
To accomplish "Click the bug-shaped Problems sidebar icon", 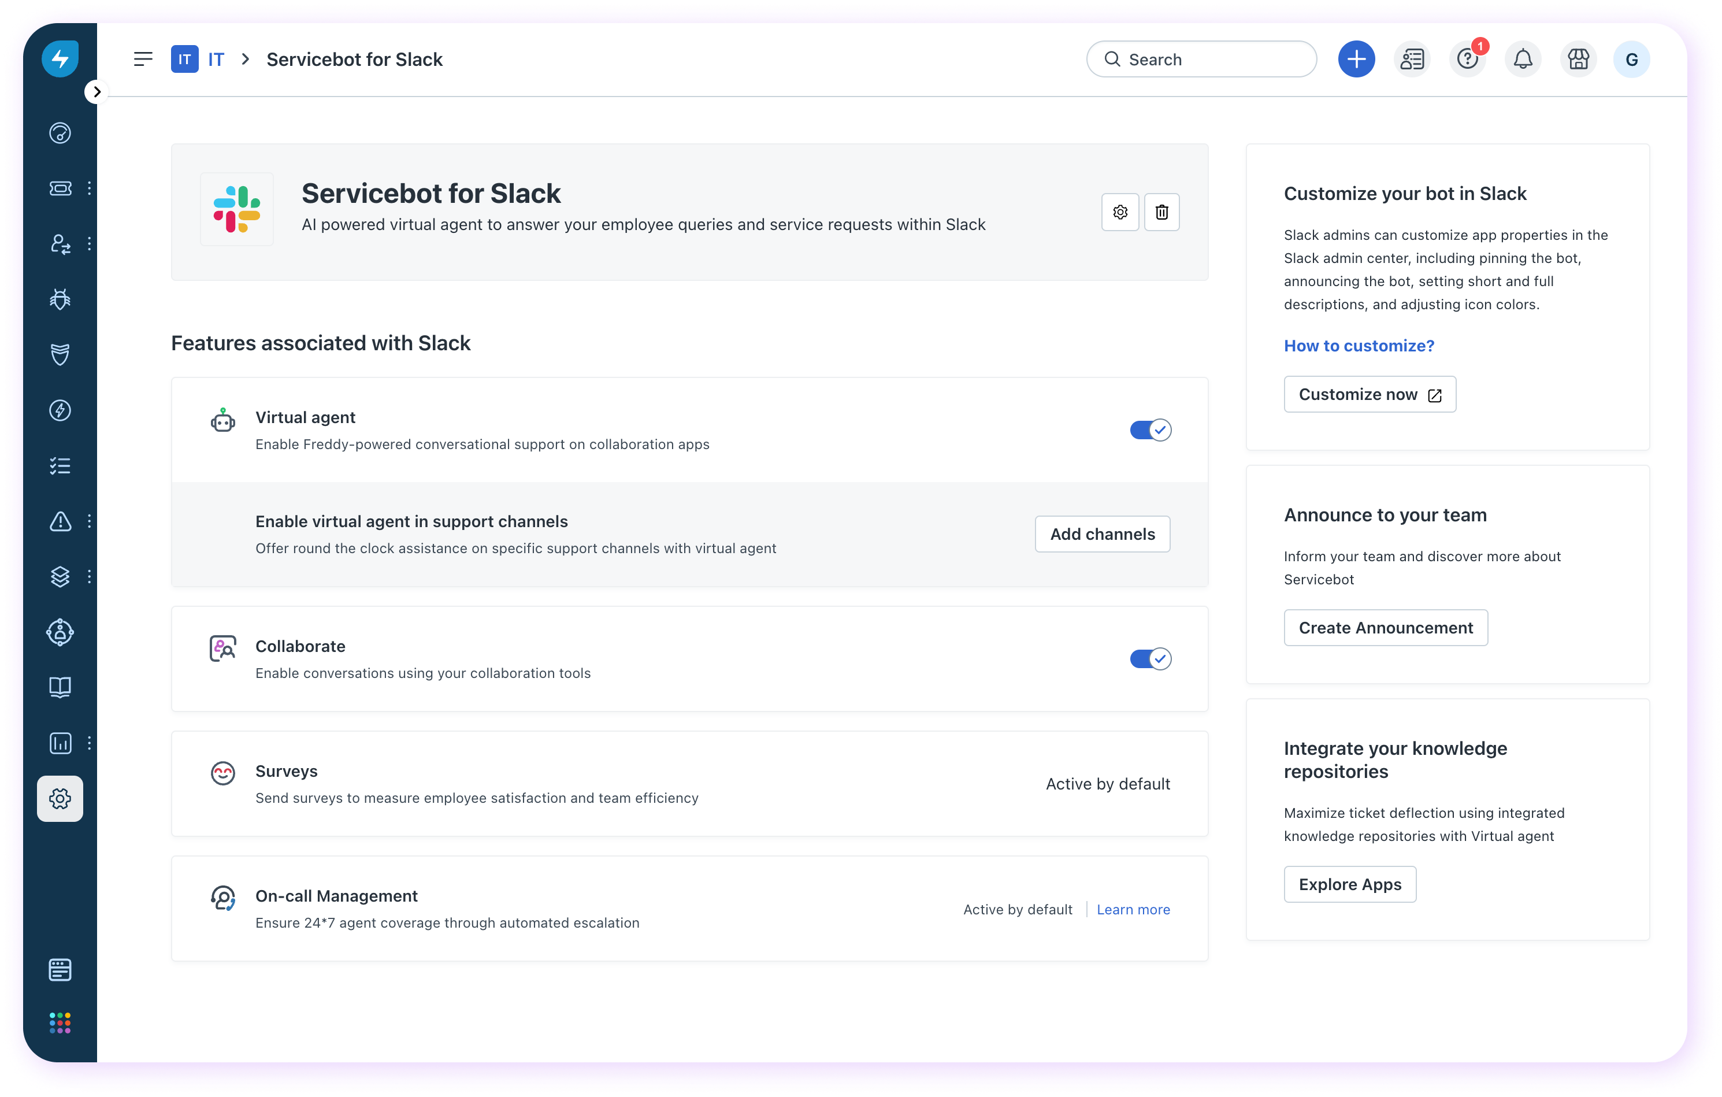I will 60,299.
